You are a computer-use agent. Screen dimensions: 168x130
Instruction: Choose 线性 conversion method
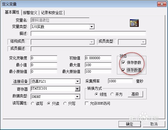[x=96, y=94]
